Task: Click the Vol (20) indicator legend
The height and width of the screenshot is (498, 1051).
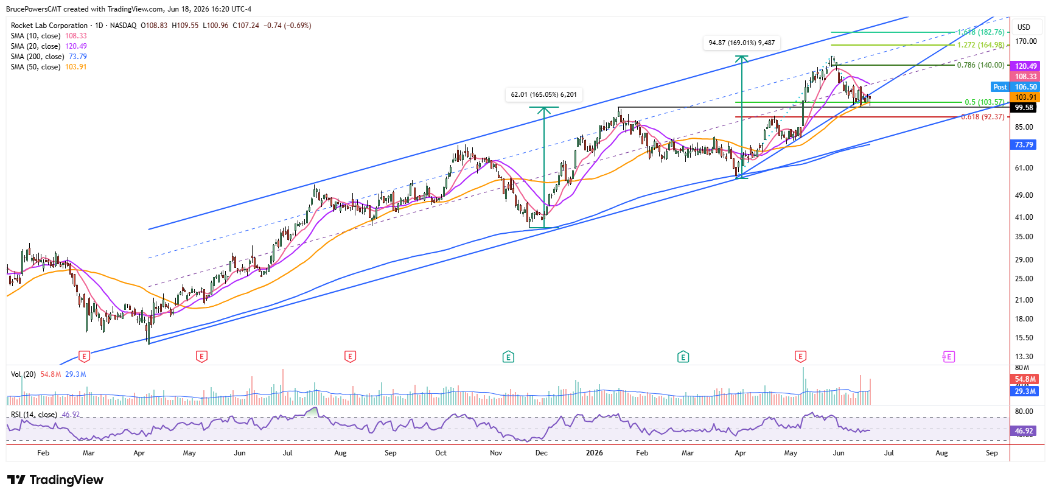Action: (x=48, y=374)
